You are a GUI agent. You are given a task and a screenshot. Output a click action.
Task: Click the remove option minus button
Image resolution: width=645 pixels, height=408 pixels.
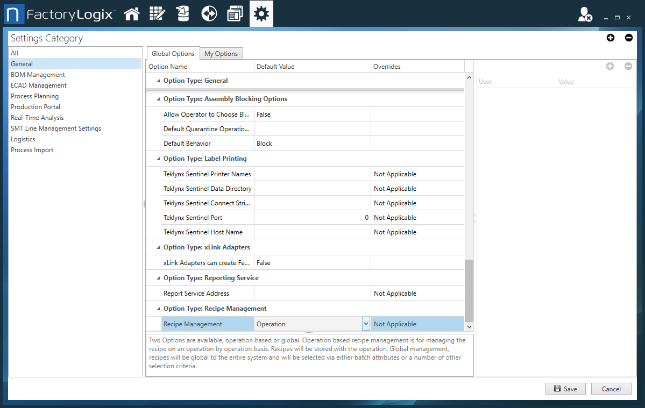[629, 38]
